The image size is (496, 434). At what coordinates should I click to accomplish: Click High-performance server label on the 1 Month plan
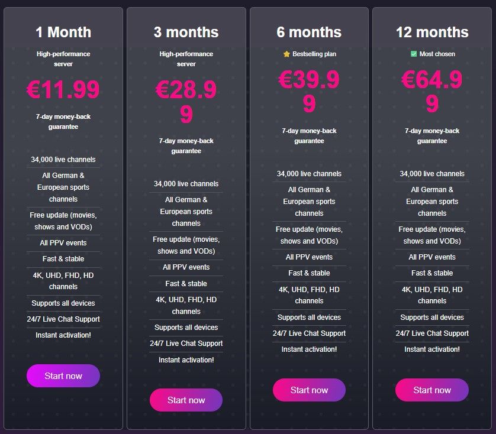pyautogui.click(x=63, y=58)
